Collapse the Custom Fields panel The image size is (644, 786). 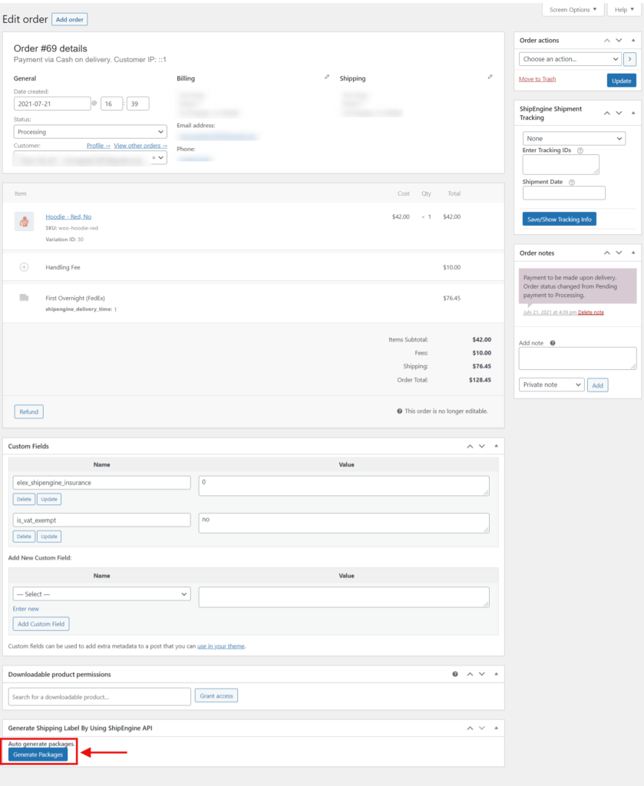(494, 445)
